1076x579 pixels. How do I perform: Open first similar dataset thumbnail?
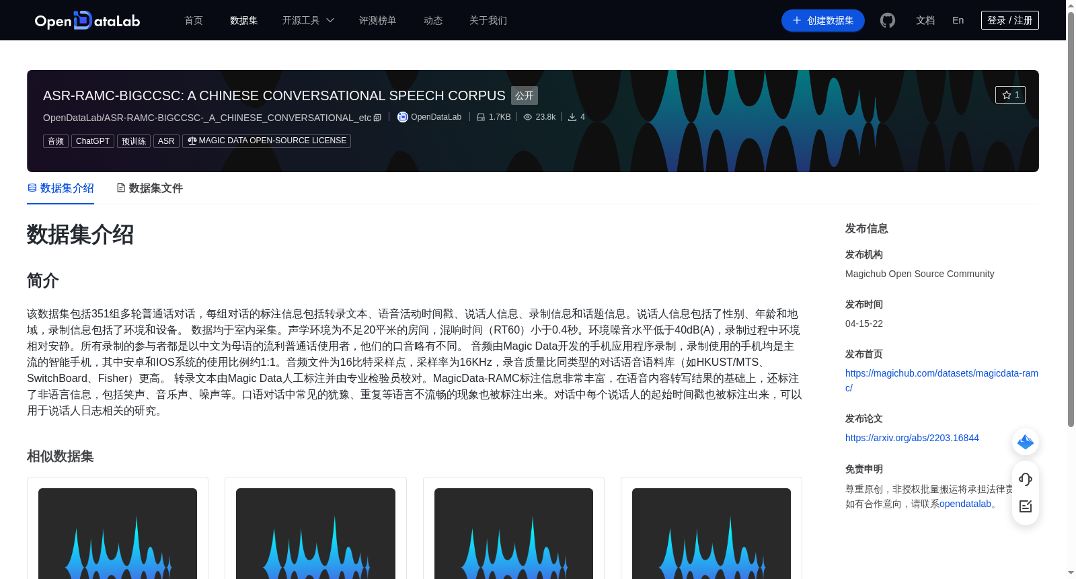tap(118, 533)
